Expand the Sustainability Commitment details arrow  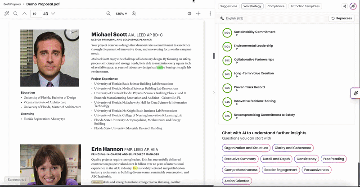(x=237, y=35)
